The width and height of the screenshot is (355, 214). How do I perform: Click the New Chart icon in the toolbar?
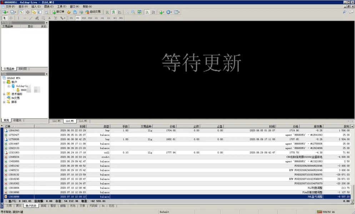coord(4,12)
